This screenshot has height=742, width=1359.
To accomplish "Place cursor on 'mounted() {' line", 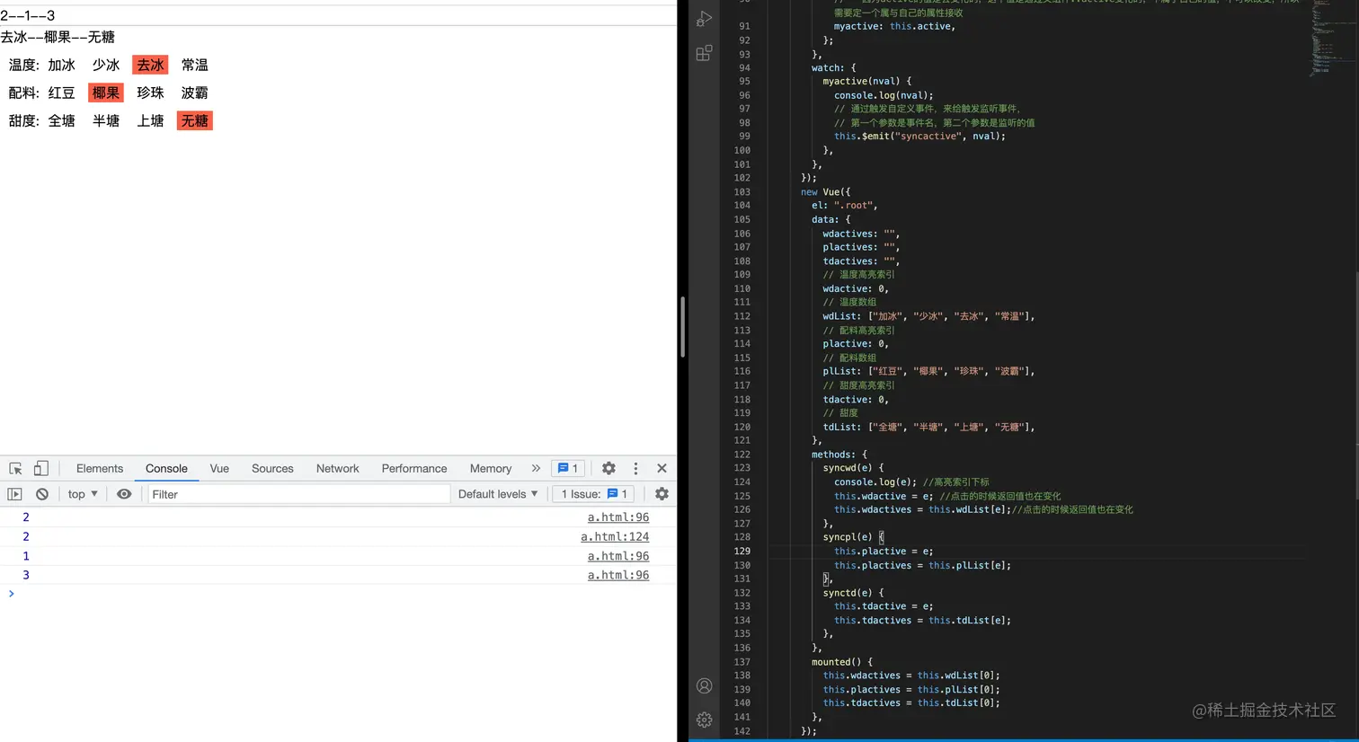I will [841, 662].
